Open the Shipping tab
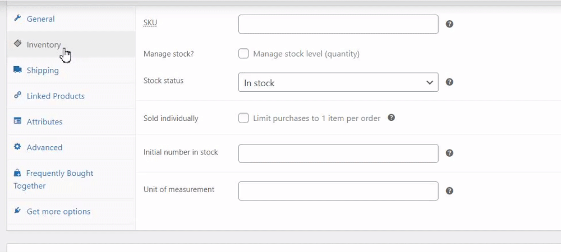The image size is (561, 252). (43, 70)
